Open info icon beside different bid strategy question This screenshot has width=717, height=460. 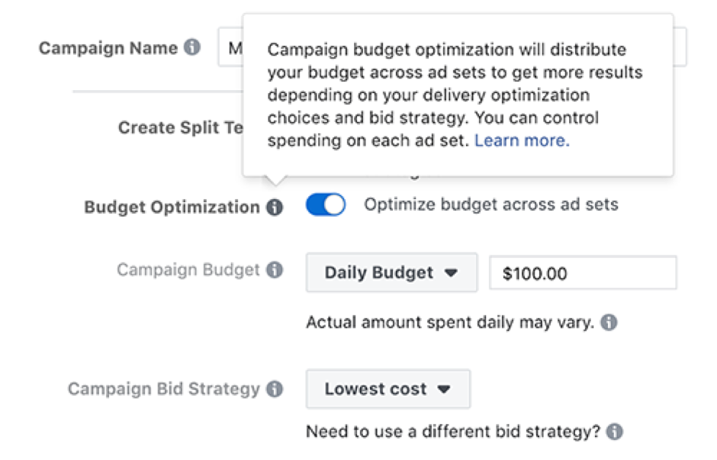pyautogui.click(x=614, y=432)
